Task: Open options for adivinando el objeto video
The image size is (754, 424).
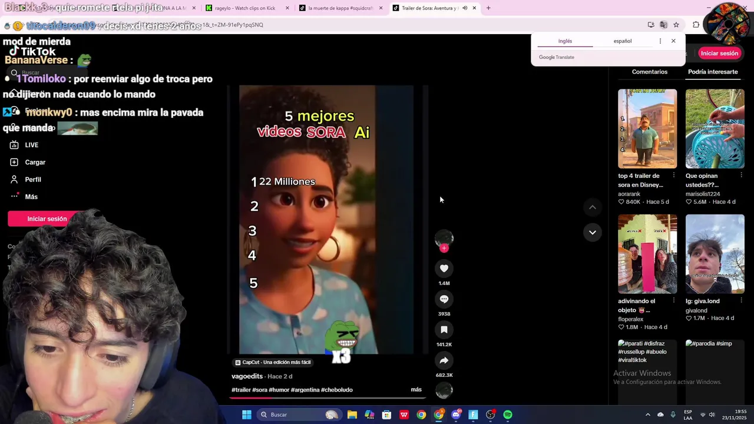Action: 674,301
